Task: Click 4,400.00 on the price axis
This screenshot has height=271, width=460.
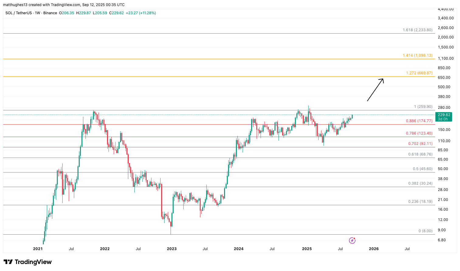Action: coord(446,9)
